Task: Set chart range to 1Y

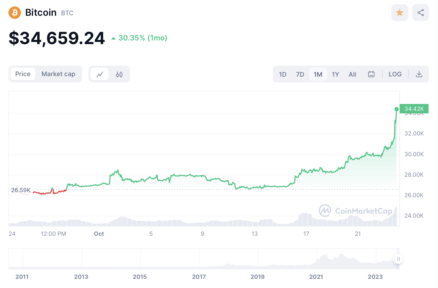Action: (335, 74)
